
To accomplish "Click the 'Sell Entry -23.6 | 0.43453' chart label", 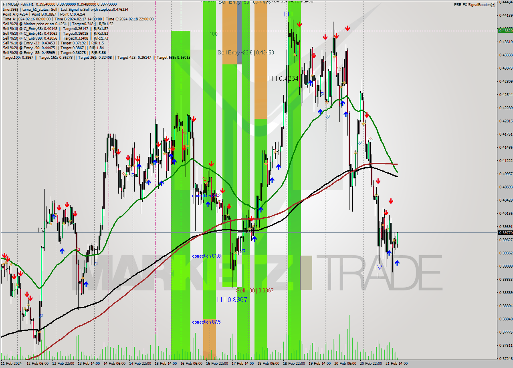I will pyautogui.click(x=246, y=52).
